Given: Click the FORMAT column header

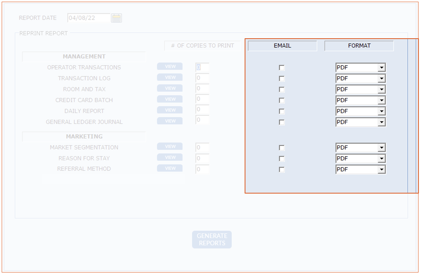Looking at the screenshot, I should [x=359, y=46].
